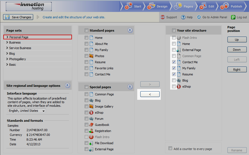Viewport: 249px width, 155px height.
Task: Click the Support lifebuoy icon
Action: 163,17
